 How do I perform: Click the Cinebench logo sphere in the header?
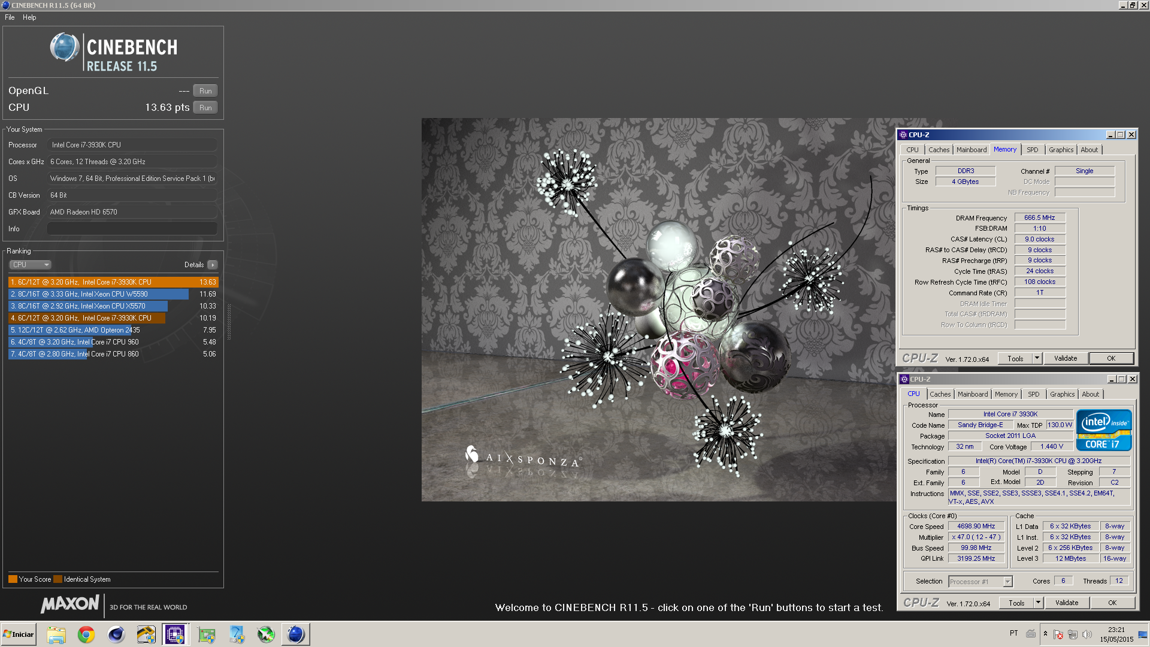click(x=65, y=48)
